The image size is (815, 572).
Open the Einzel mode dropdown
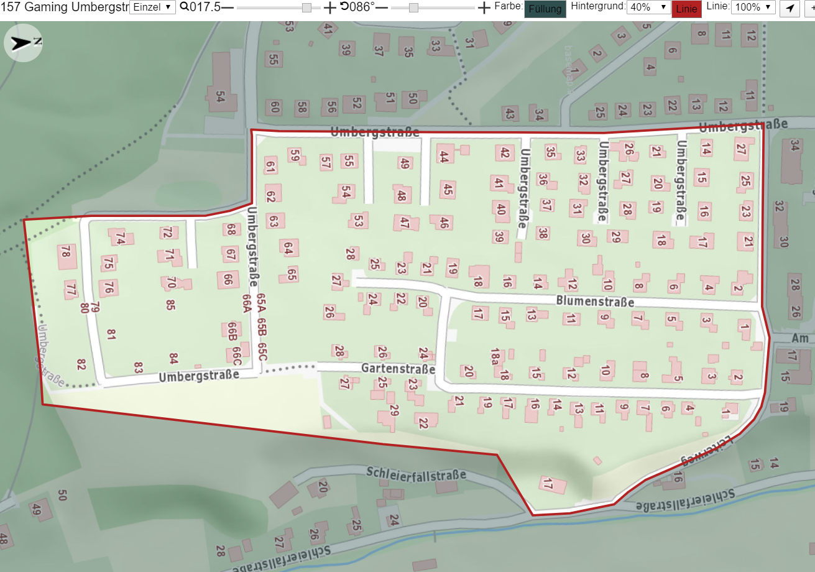tap(153, 7)
